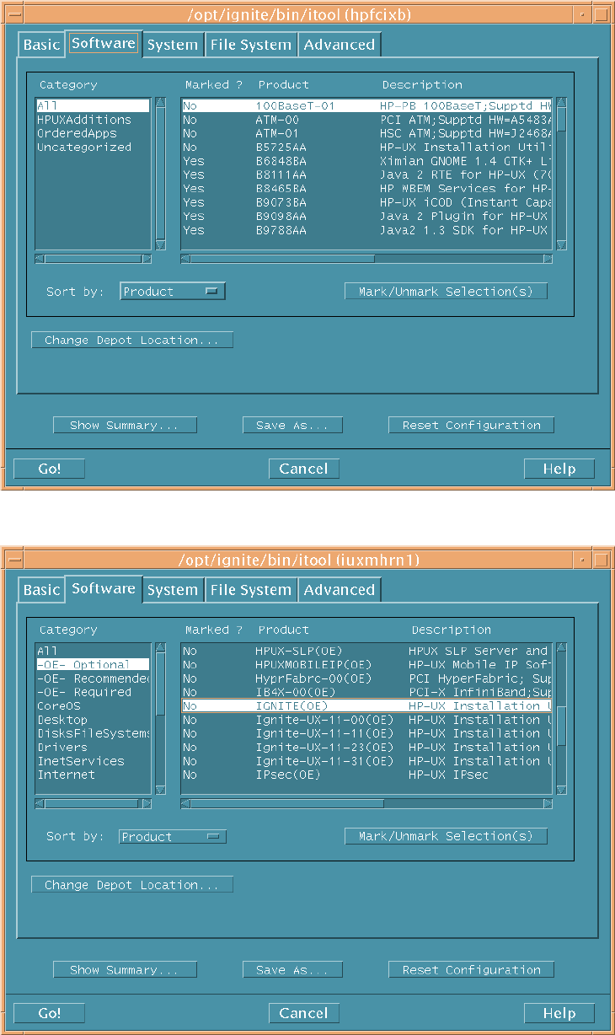Select the All category in iuxmhrn1 window
Viewport: 615px width, 1035px height.
pyautogui.click(x=93, y=651)
